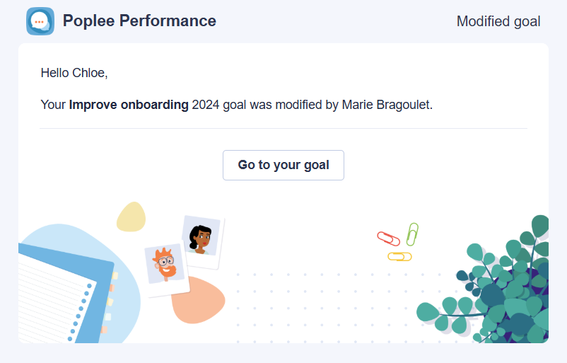Viewport: 567px width, 363px height.
Task: Click the bold Improve onboarding goal name
Action: tap(129, 105)
